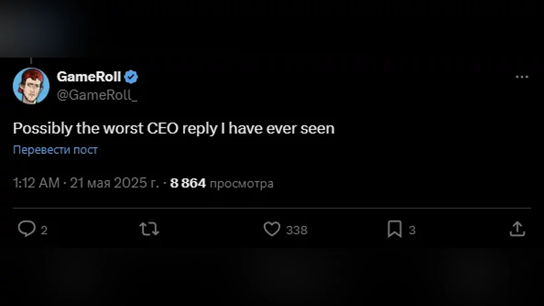This screenshot has width=544, height=306.
Task: Click the GameRoll display name
Action: coord(89,77)
